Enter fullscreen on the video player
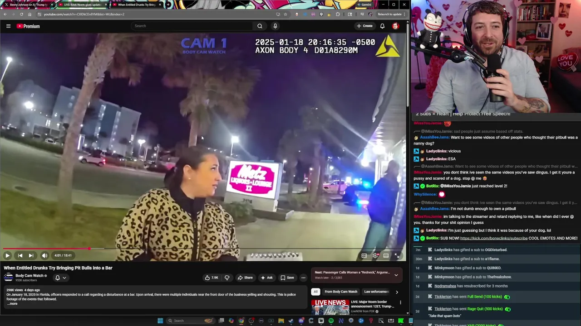This screenshot has width=581, height=326. 397,255
